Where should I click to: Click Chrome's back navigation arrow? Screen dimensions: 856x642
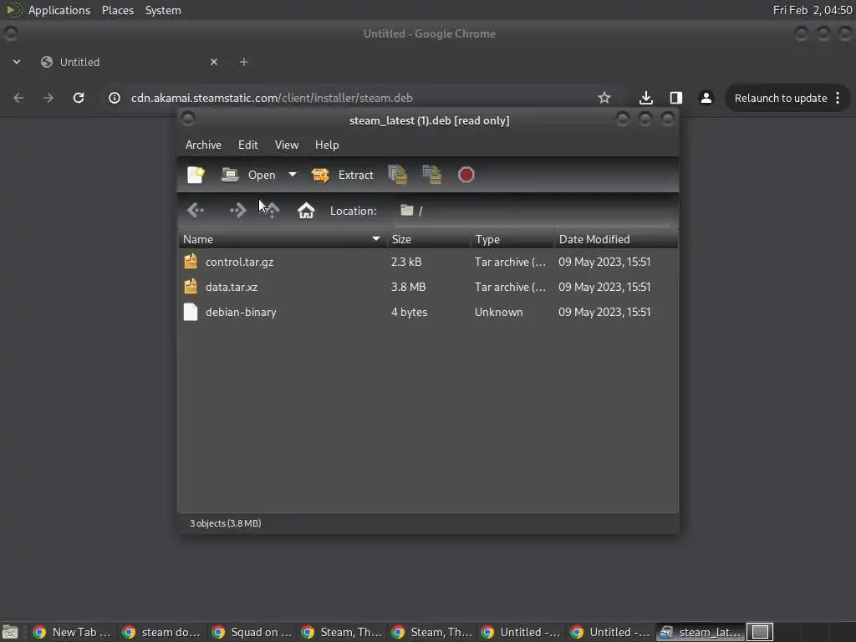click(x=18, y=98)
